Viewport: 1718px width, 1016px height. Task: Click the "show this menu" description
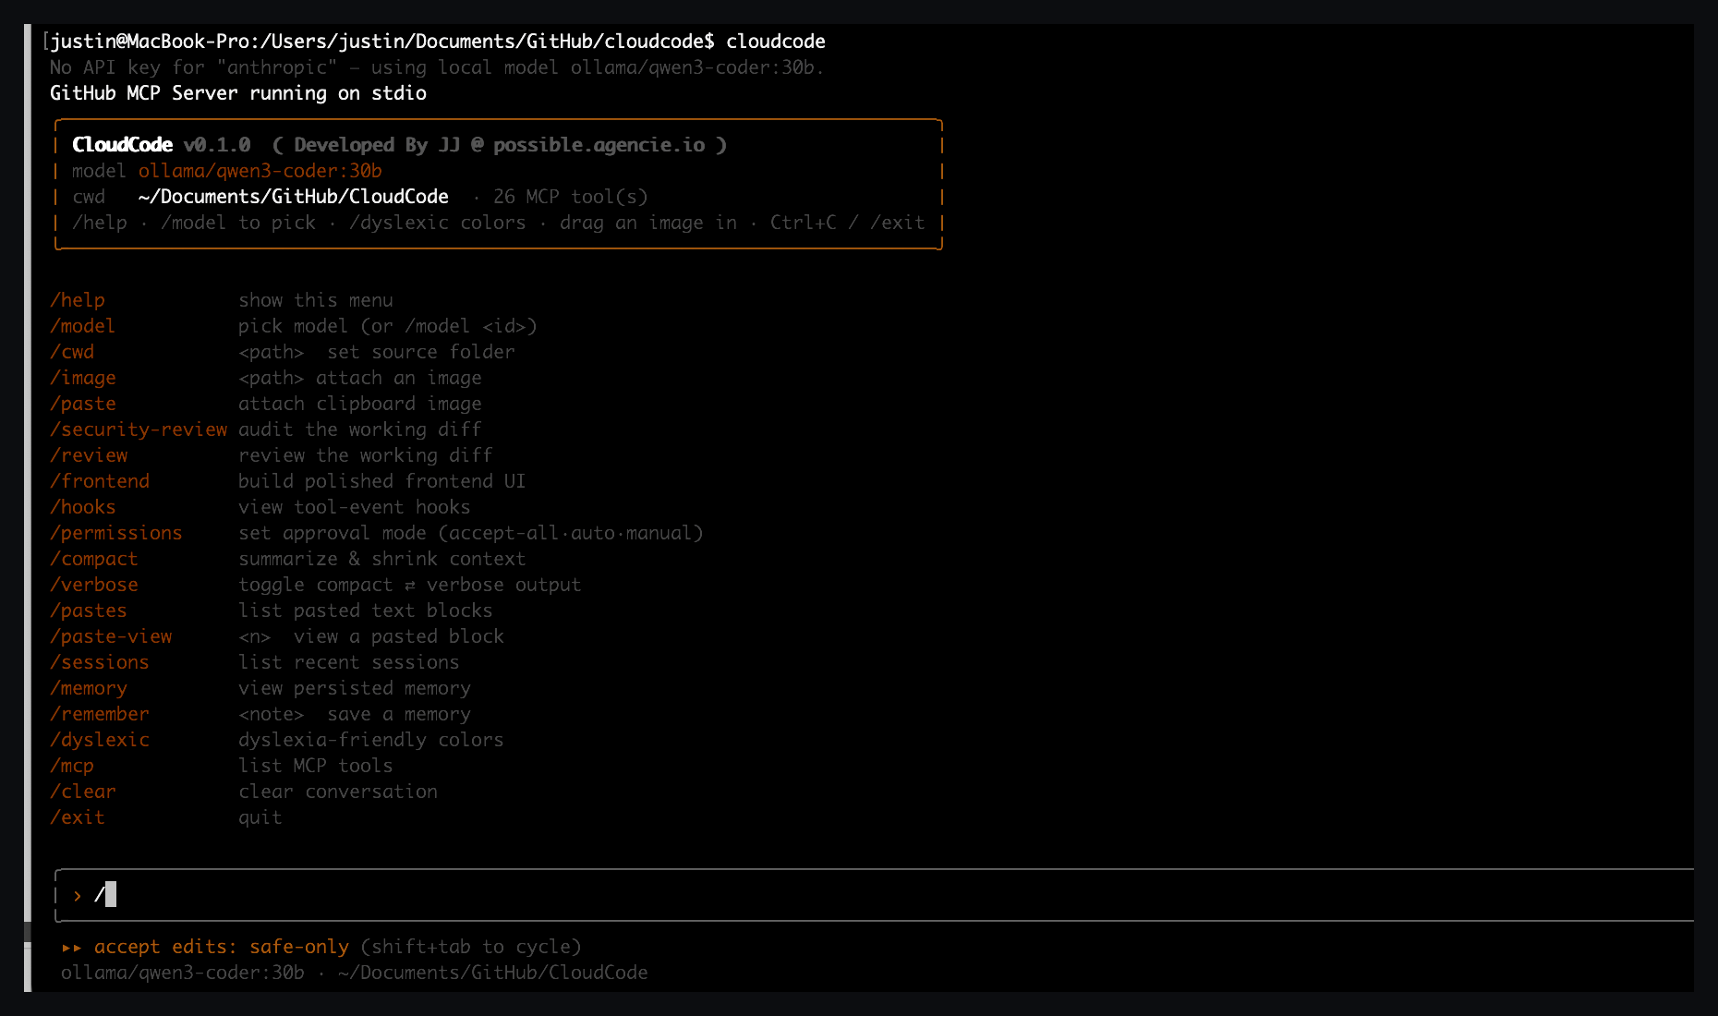(x=316, y=300)
